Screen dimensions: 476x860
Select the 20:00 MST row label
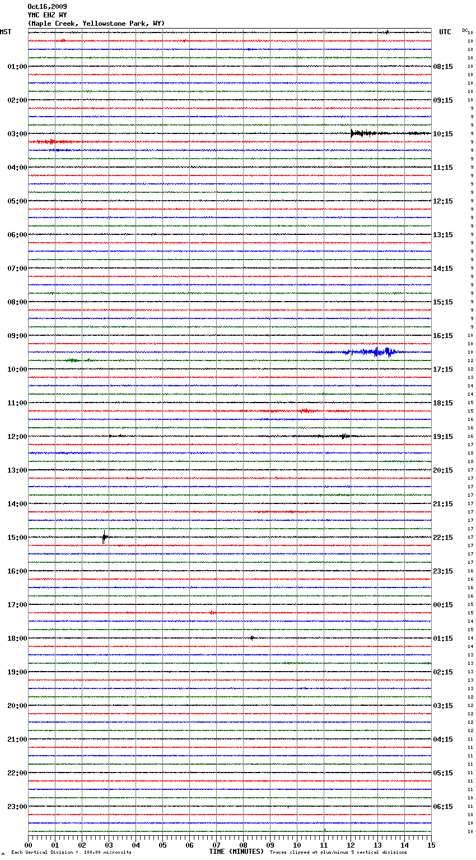tap(17, 706)
